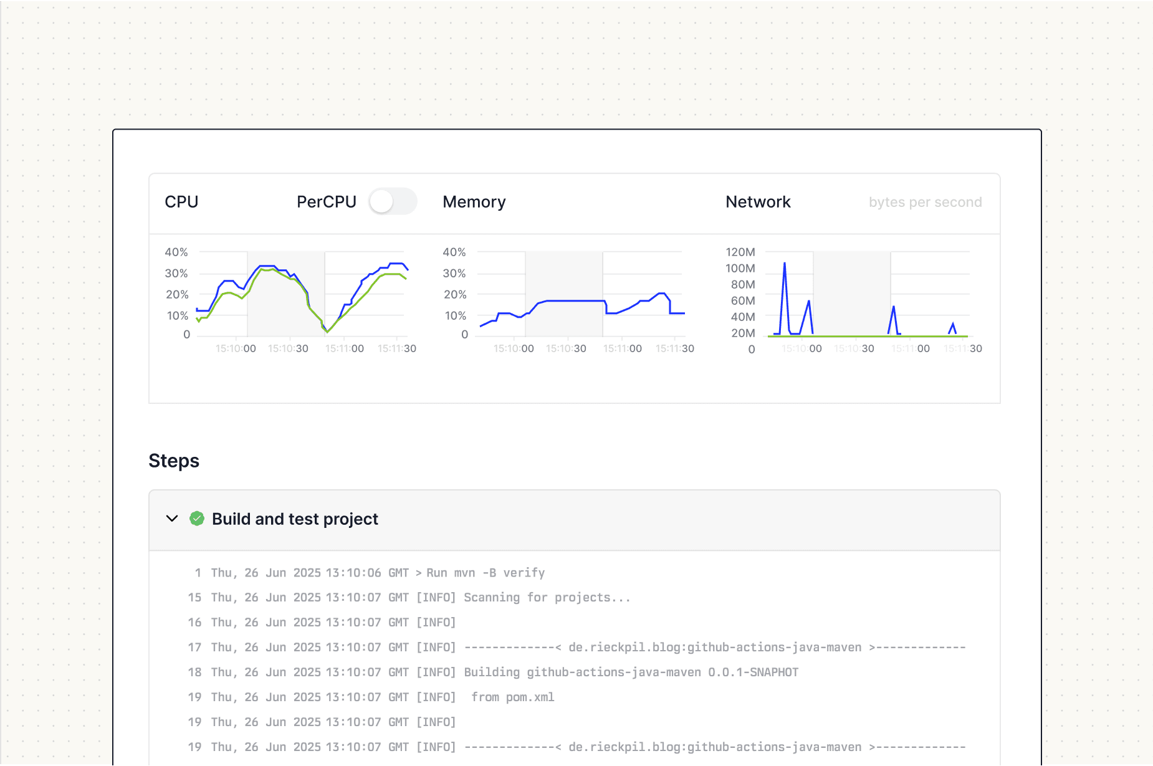Image resolution: width=1153 pixels, height=766 pixels.
Task: Click the Network panel heading
Action: pyautogui.click(x=758, y=202)
